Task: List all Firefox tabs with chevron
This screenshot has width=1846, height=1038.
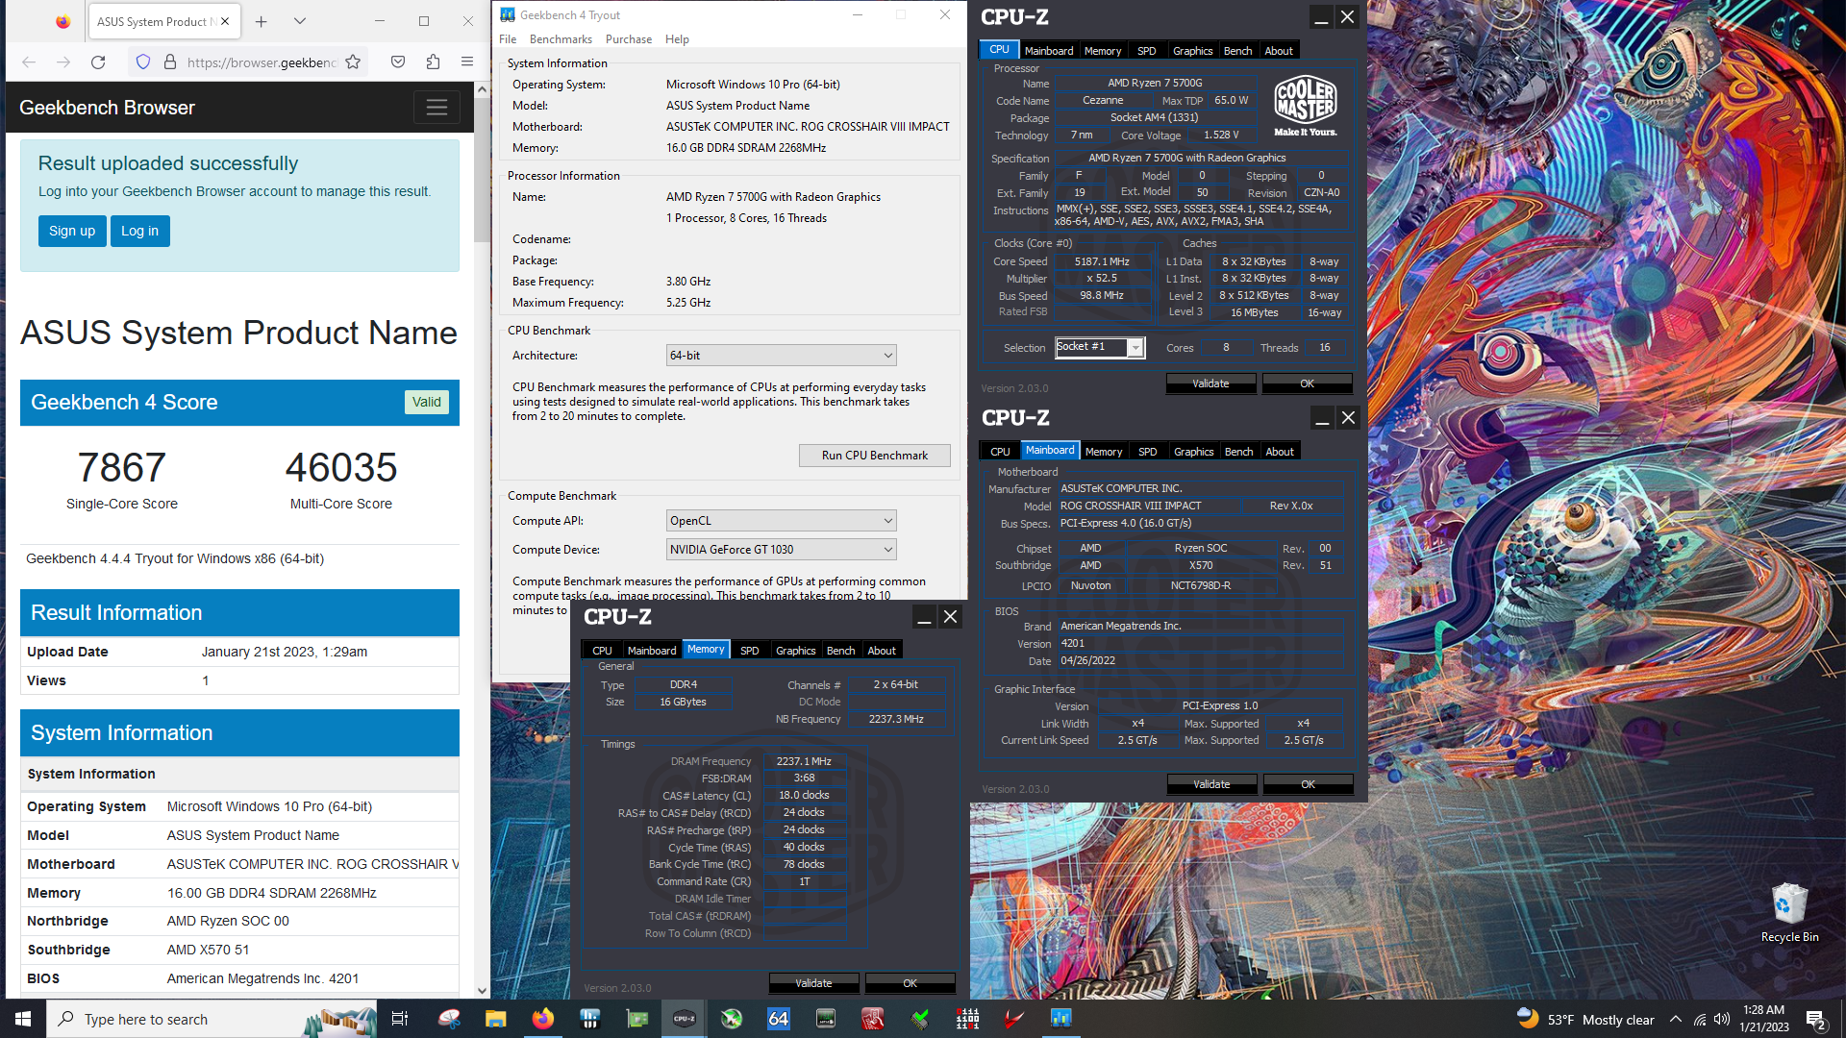Action: pos(300,21)
